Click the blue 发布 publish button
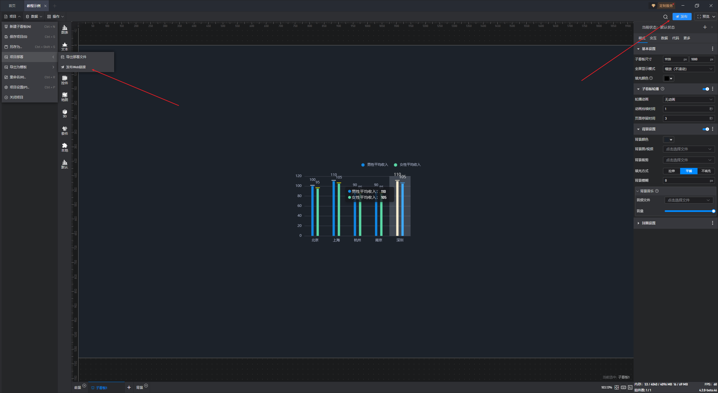This screenshot has width=718, height=393. [682, 17]
